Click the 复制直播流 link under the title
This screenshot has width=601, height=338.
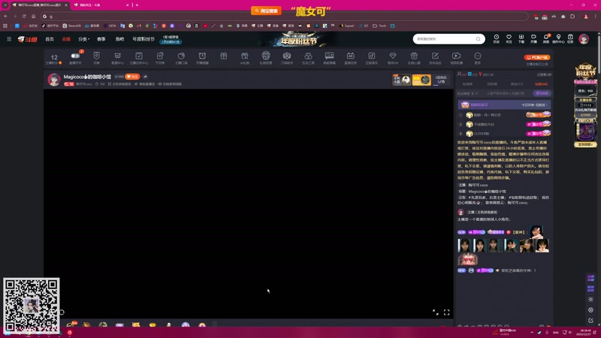coord(144,84)
